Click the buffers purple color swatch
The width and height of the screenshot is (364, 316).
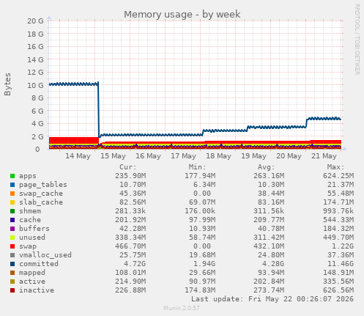tap(12, 229)
